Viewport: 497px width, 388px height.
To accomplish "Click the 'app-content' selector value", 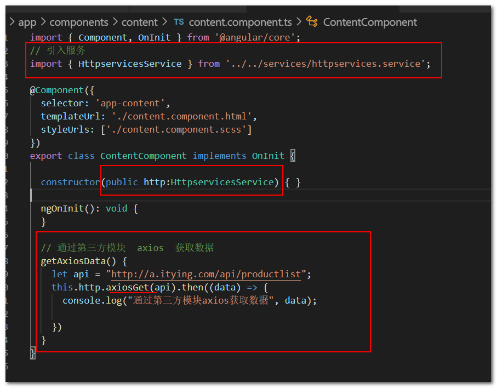I will [130, 104].
